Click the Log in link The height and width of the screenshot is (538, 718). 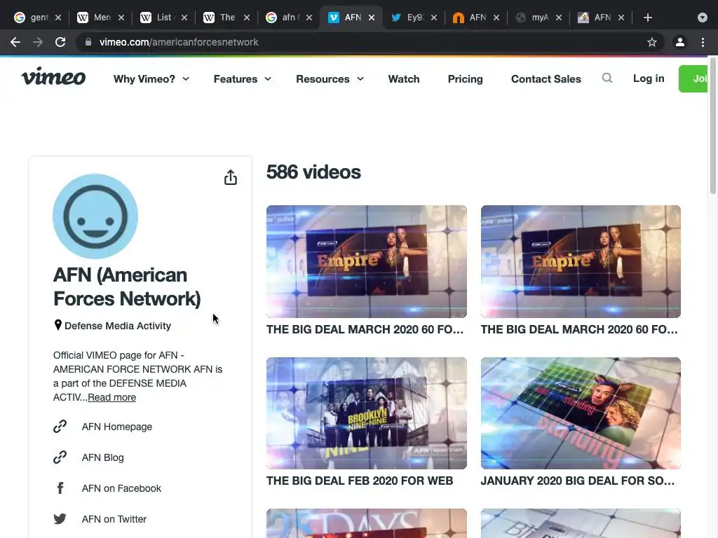point(649,78)
